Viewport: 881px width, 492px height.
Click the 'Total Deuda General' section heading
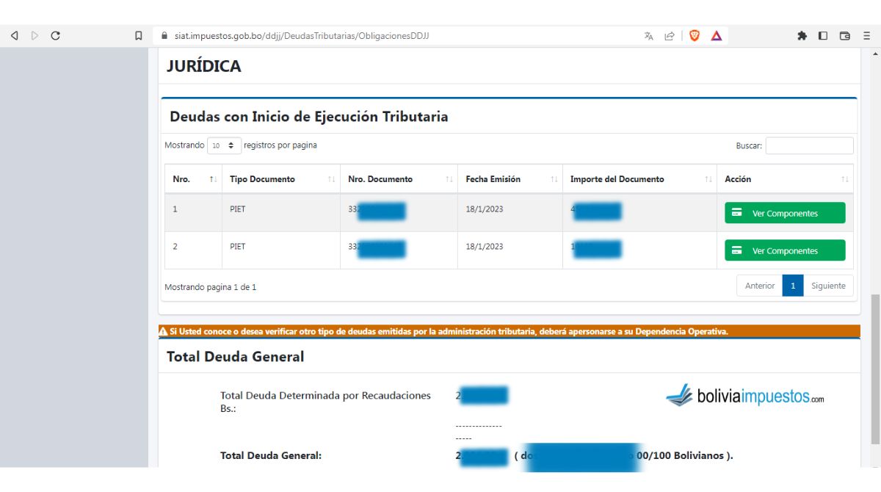click(236, 357)
